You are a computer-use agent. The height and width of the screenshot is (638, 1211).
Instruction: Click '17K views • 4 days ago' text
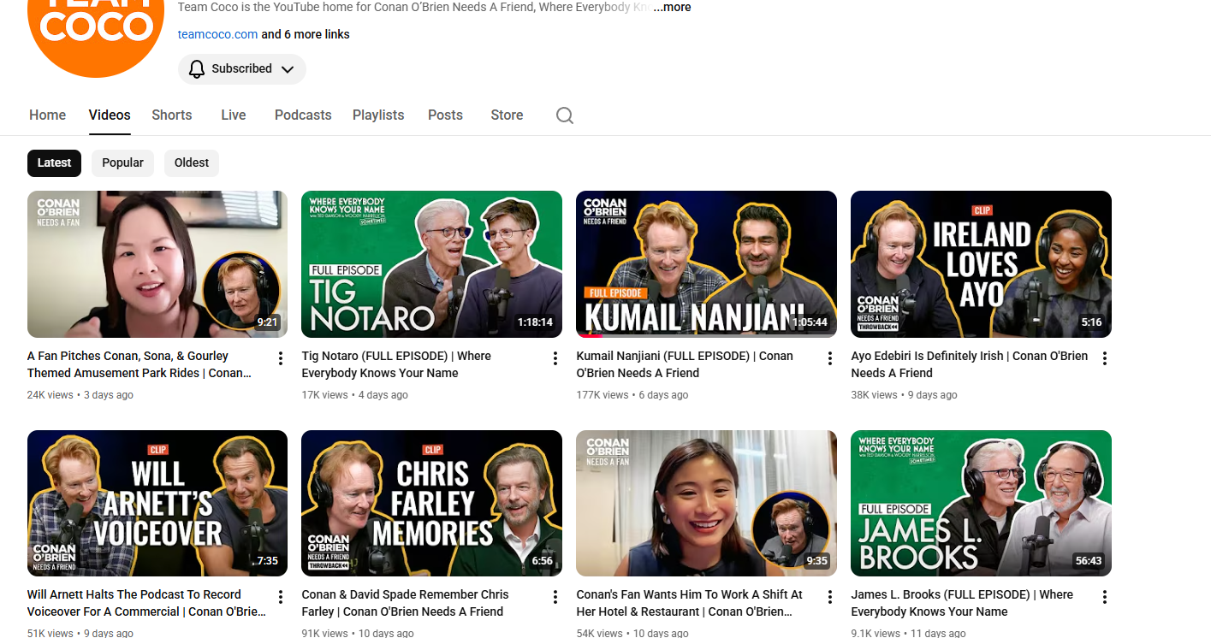tap(355, 395)
